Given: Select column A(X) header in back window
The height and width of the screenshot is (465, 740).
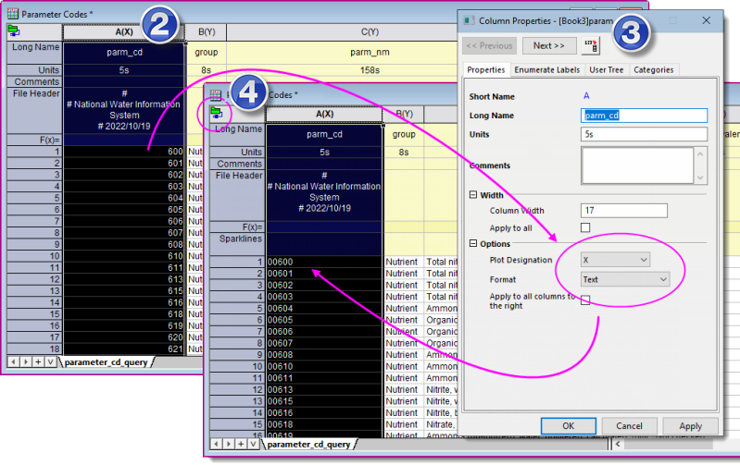Looking at the screenshot, I should pos(124,32).
